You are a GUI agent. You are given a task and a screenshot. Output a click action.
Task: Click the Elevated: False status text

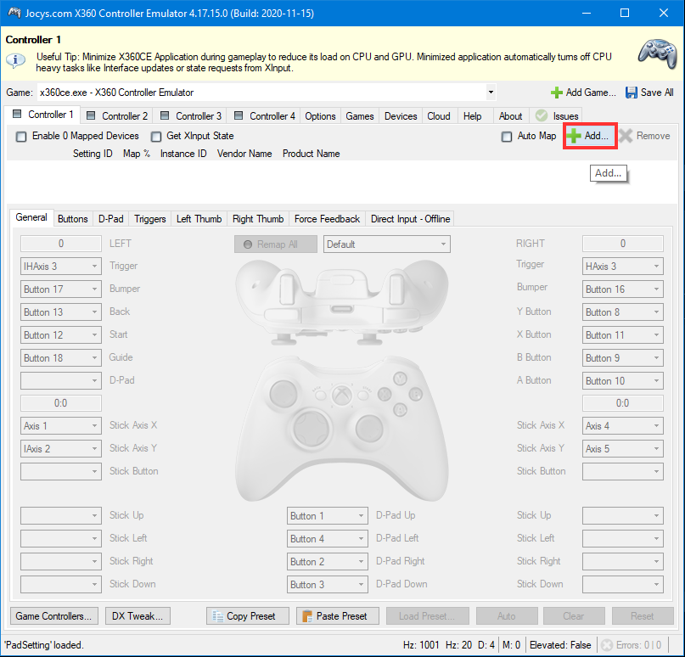pyautogui.click(x=560, y=645)
